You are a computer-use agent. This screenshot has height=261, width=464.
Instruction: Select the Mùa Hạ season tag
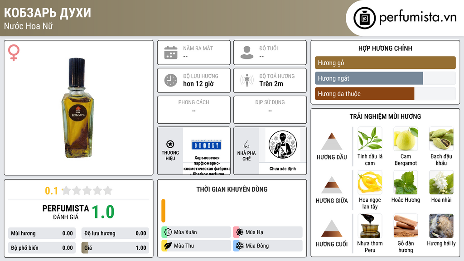(x=268, y=232)
